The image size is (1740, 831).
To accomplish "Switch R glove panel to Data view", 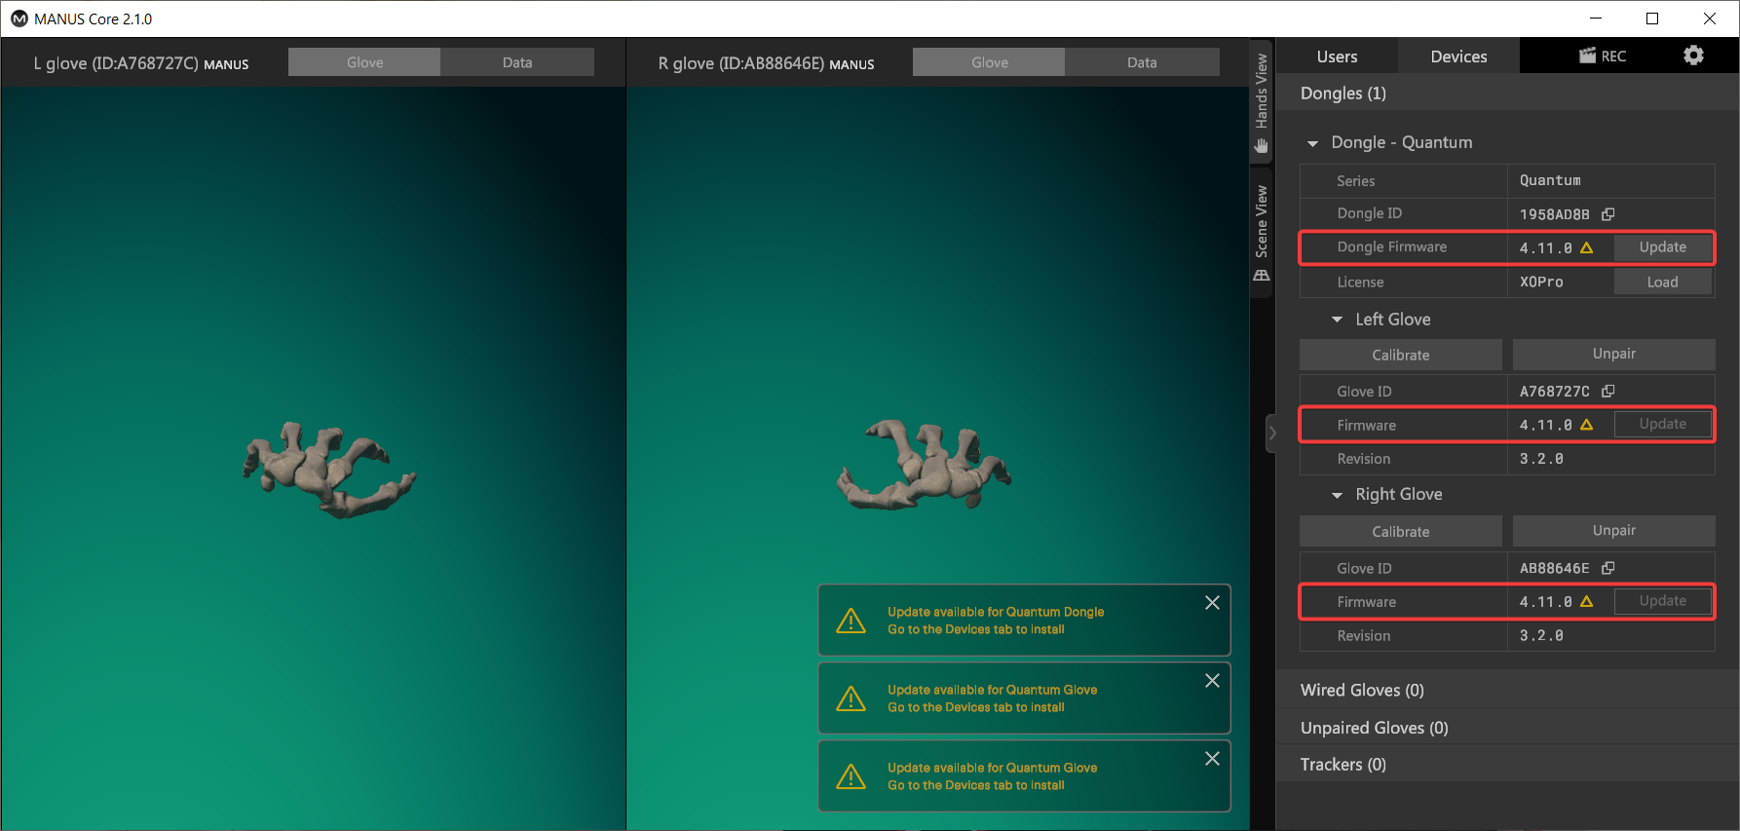I will pyautogui.click(x=1142, y=62).
